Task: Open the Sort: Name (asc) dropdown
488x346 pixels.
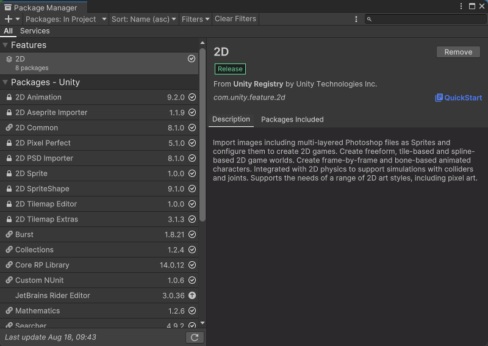Action: tap(143, 19)
